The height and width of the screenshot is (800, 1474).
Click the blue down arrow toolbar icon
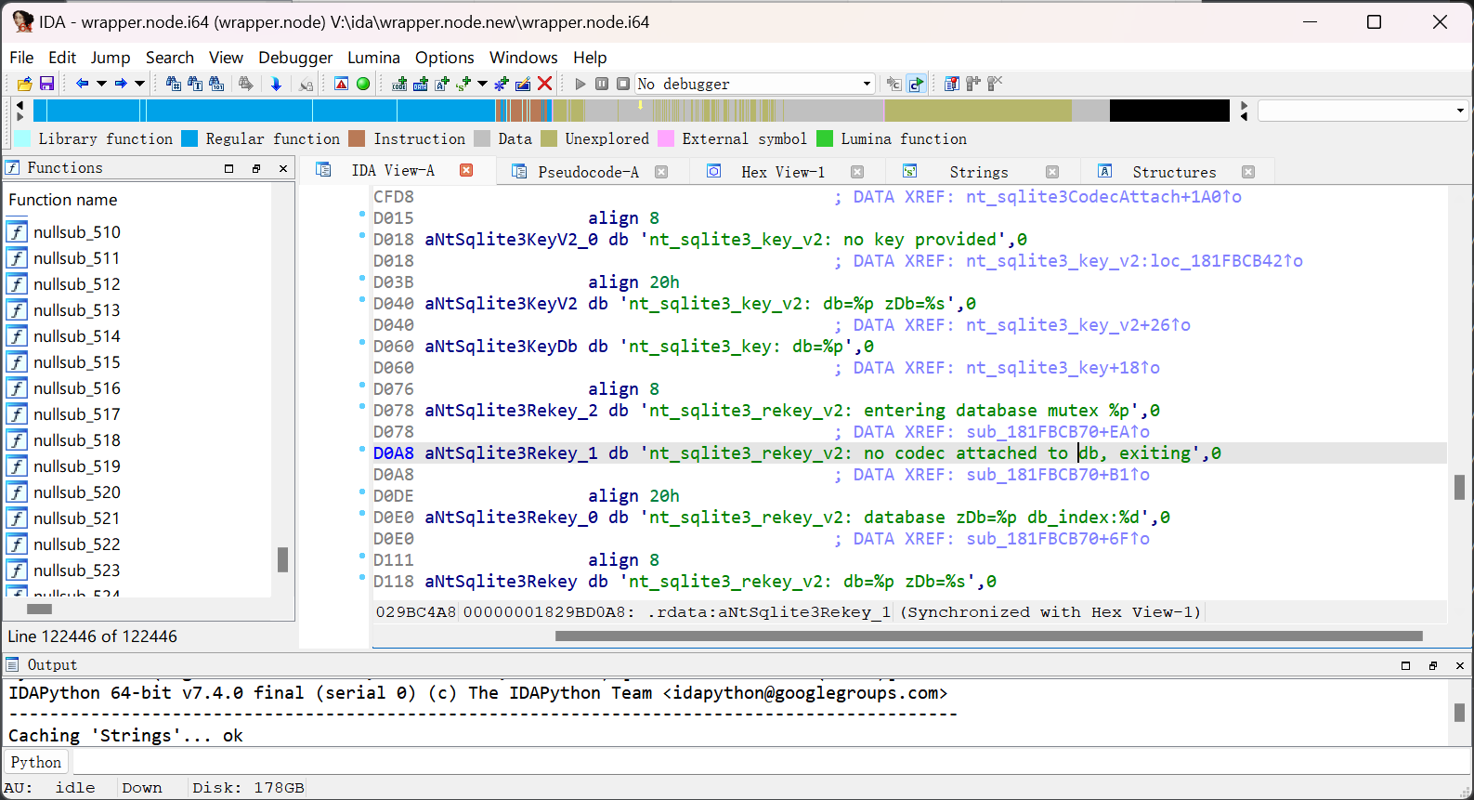[276, 84]
